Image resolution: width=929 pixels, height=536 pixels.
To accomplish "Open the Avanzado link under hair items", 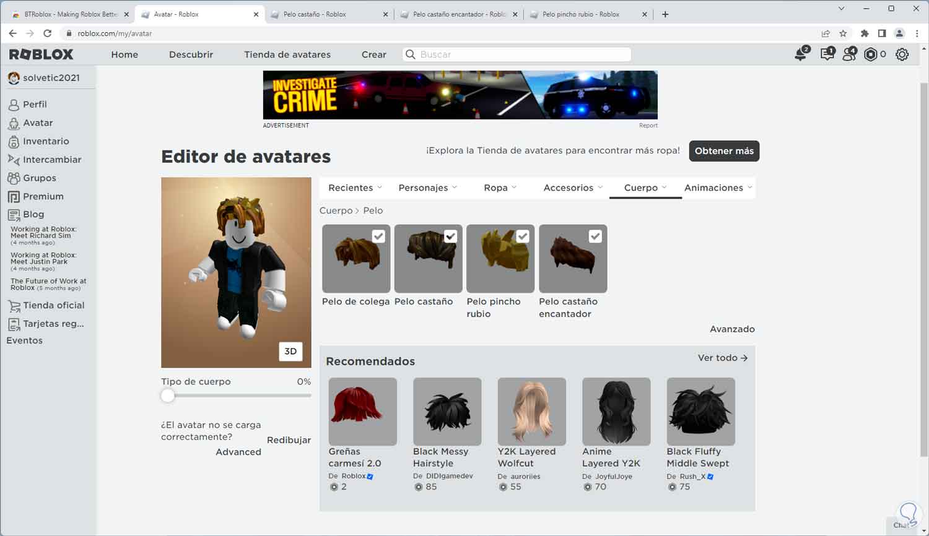I will pos(732,329).
